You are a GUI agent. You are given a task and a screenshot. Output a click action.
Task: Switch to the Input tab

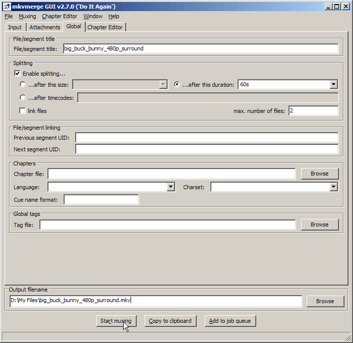coord(15,27)
